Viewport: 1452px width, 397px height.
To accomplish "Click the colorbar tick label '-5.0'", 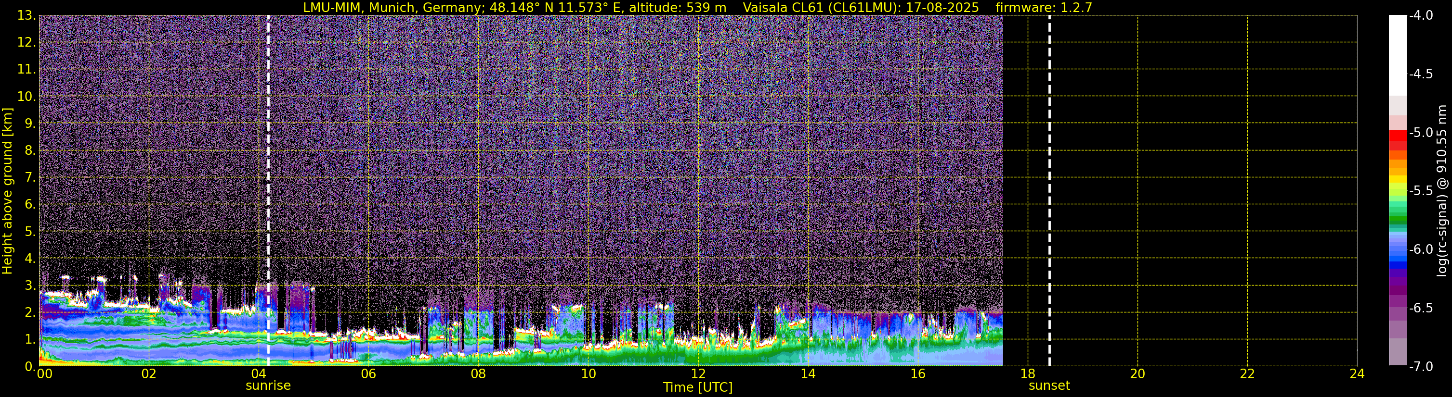I will [x=1421, y=133].
